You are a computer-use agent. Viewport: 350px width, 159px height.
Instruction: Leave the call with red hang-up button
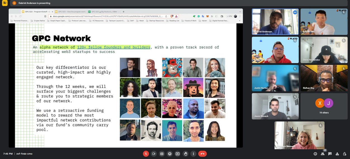click(202, 154)
